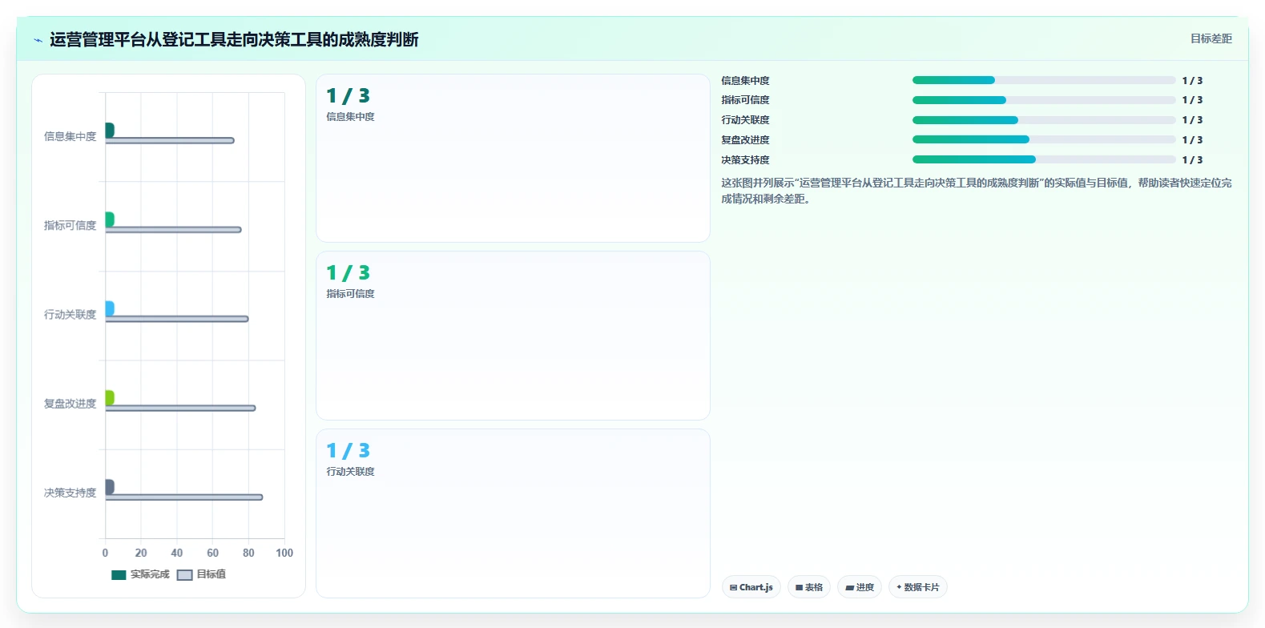Click the 目标差距 label in the header
Screen dimensions: 1265x628
[x=1211, y=38]
